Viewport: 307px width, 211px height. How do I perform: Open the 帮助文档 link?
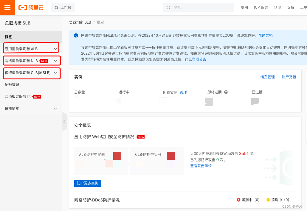click(x=266, y=36)
